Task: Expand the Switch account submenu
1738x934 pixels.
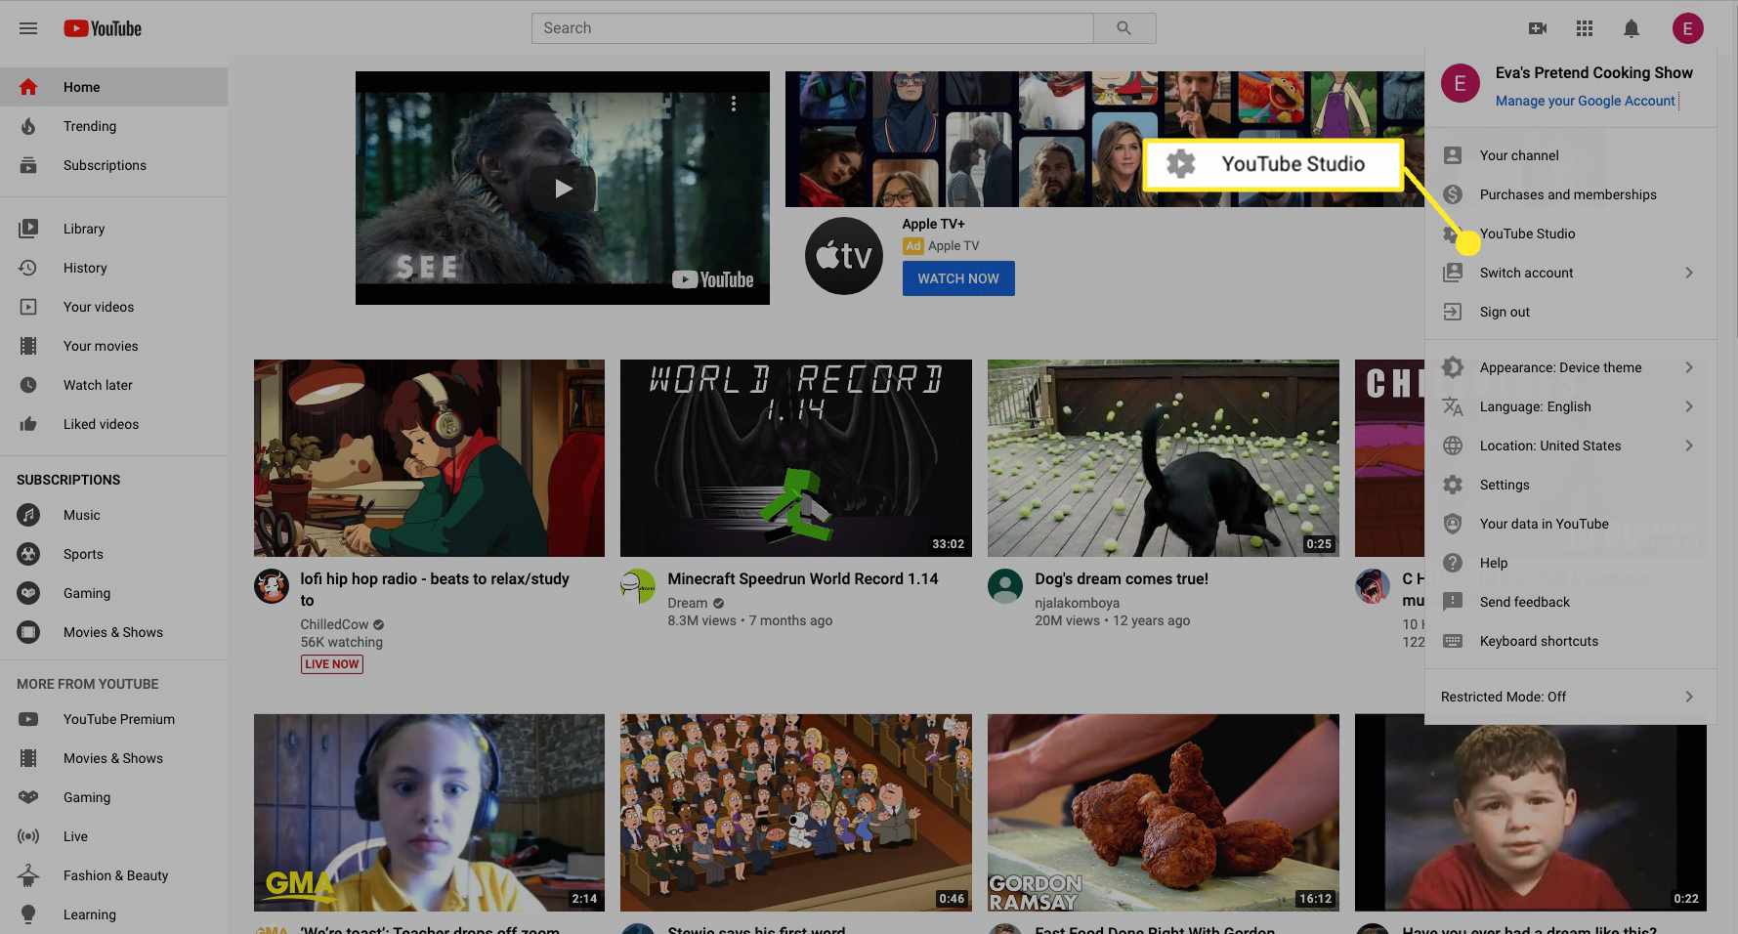Action: [x=1688, y=273]
